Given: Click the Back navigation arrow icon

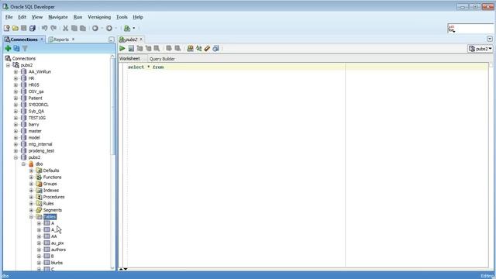Looking at the screenshot, I should [95, 28].
